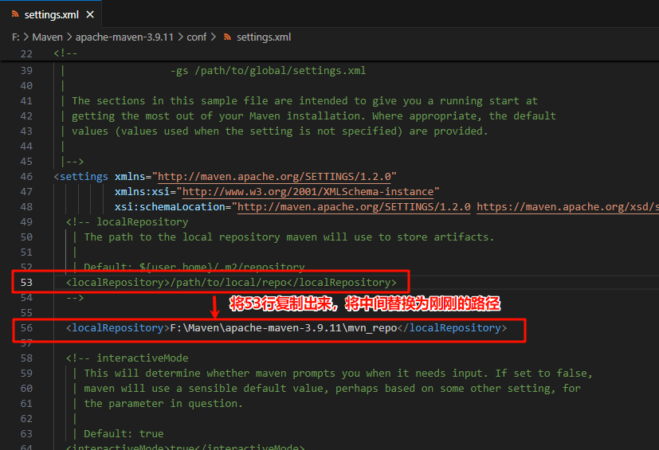The height and width of the screenshot is (450, 659).
Task: Open the Maven folder breadcrumb
Action: pyautogui.click(x=47, y=37)
